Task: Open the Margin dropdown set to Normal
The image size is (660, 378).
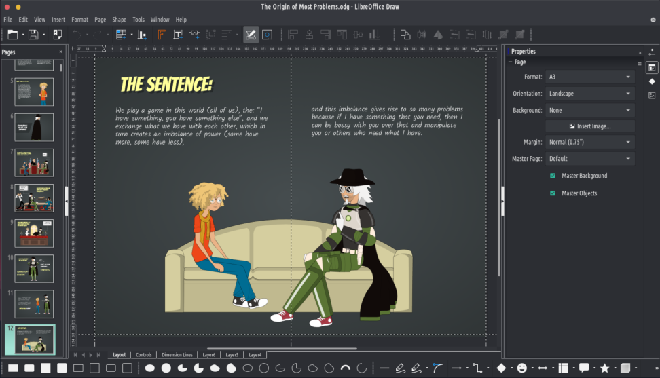Action: (589, 143)
